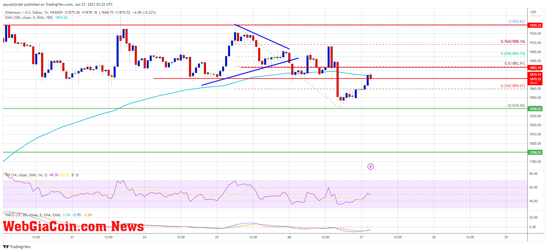The width and height of the screenshot is (547, 252).
Task: Click the red 1929.33 price label
Action: click(535, 25)
